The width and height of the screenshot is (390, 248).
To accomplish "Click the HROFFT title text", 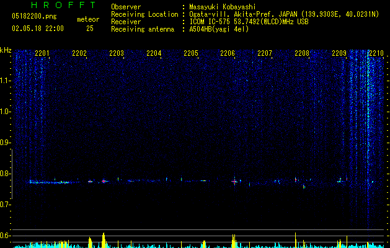I will 63,5.
